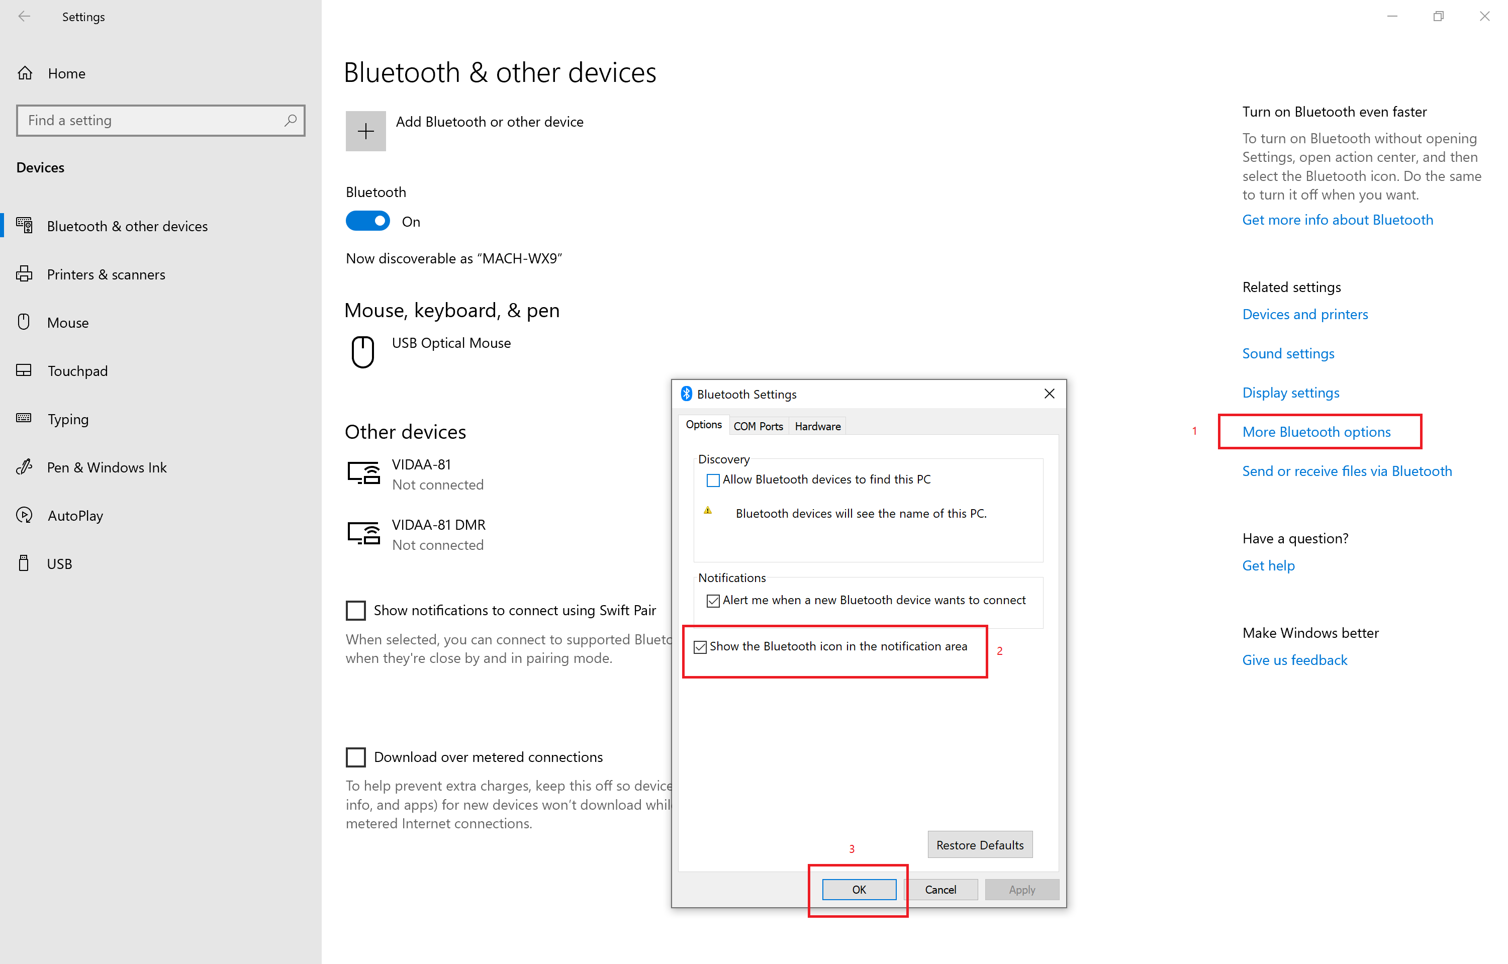Switch to the Hardware tab
Image resolution: width=1508 pixels, height=964 pixels.
point(817,427)
